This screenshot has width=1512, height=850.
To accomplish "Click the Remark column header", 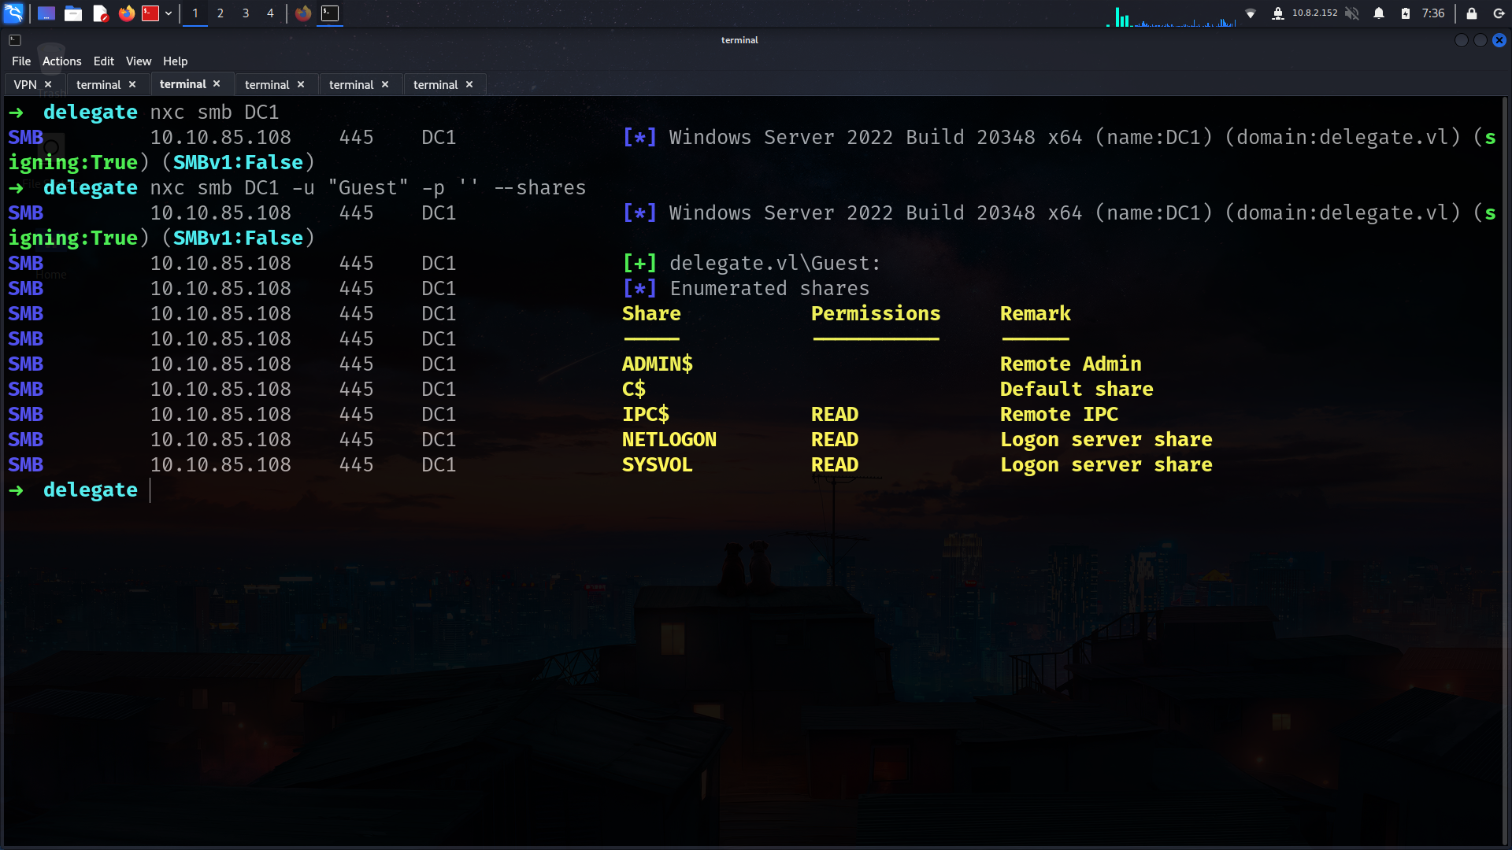I will tap(1036, 314).
